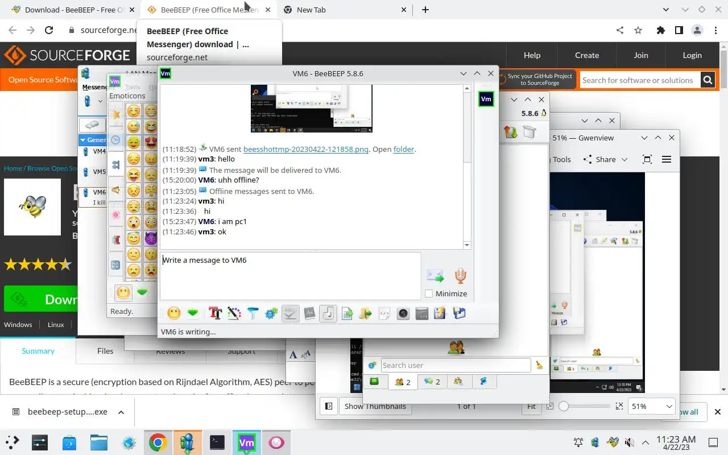Select the heart-eyes emoji
Image resolution: width=728 pixels, height=455 pixels.
click(151, 143)
